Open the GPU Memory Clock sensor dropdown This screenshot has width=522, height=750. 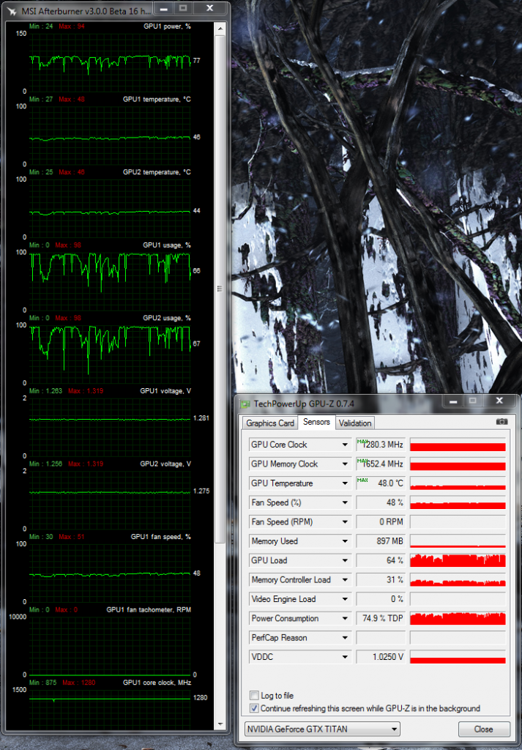345,464
